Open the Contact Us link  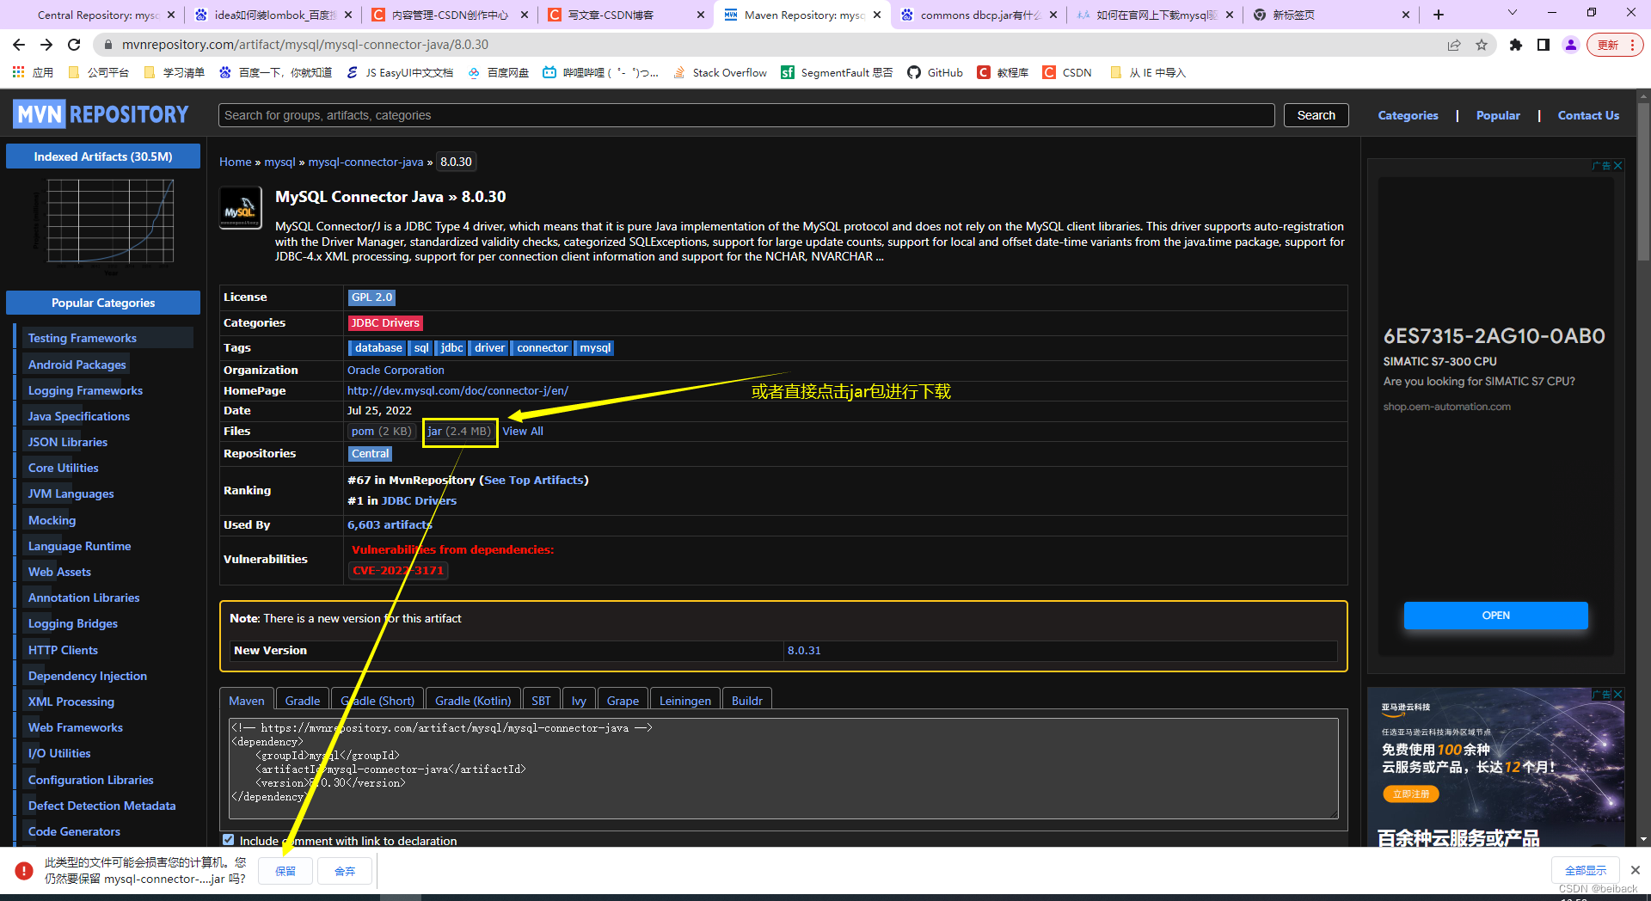click(x=1588, y=115)
